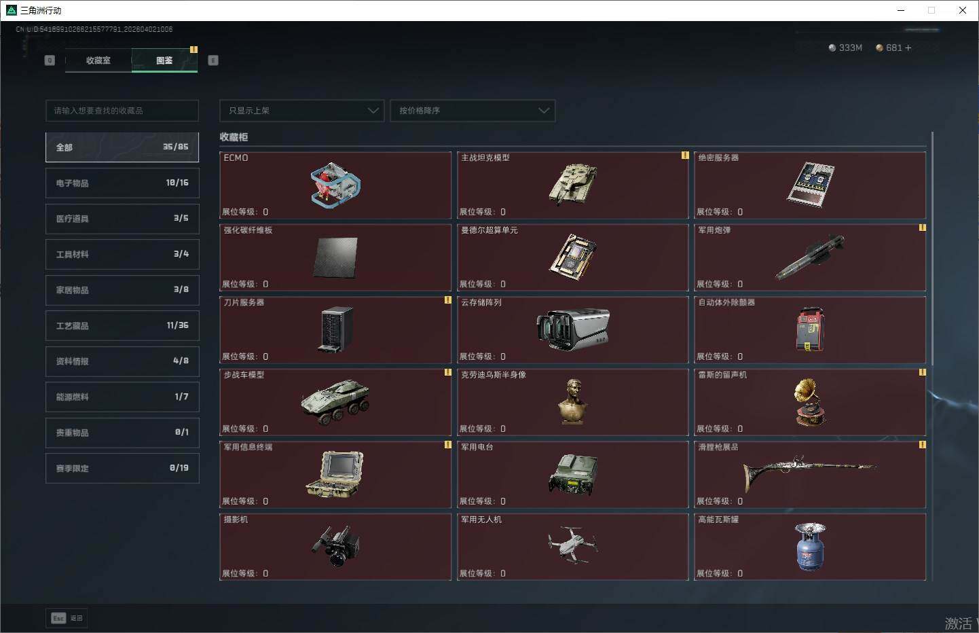Switch to the 收藏室 tab
The width and height of the screenshot is (979, 633).
point(98,60)
